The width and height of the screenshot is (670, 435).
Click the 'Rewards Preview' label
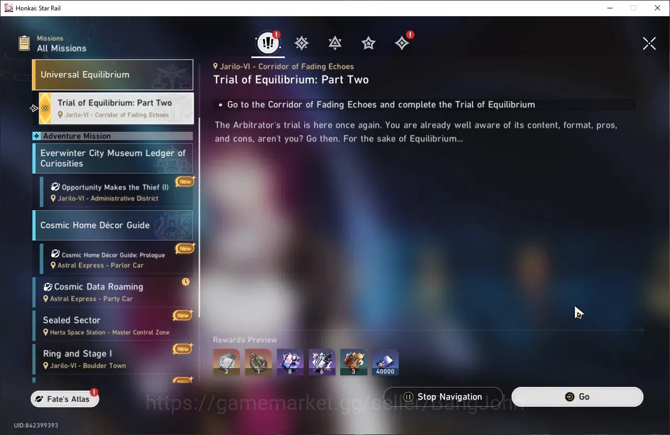click(245, 340)
